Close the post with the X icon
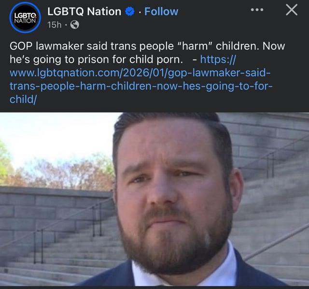Viewport: 309px width, 289px height. (292, 10)
